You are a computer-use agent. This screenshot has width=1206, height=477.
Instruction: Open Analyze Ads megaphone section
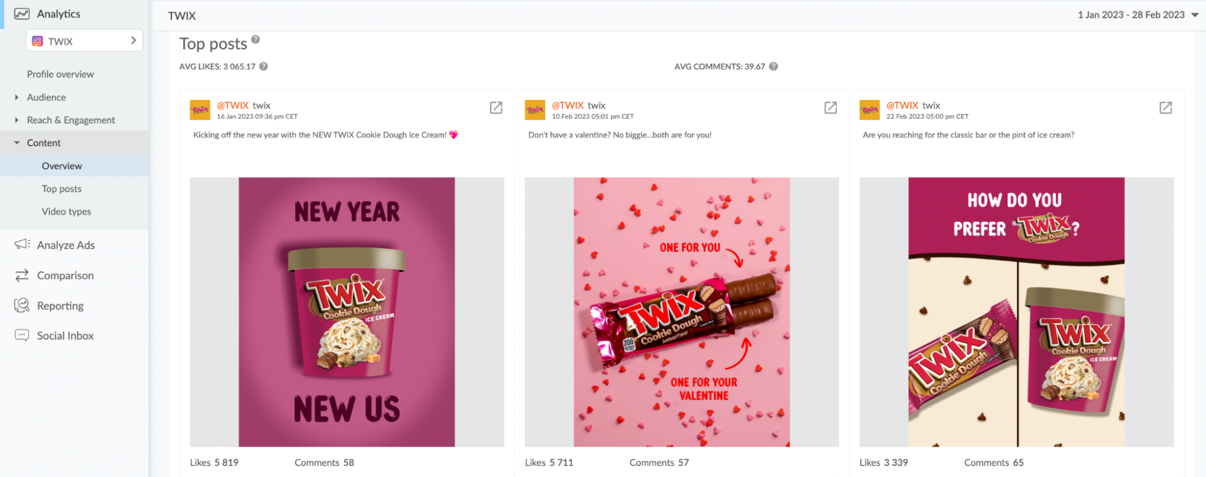[54, 245]
